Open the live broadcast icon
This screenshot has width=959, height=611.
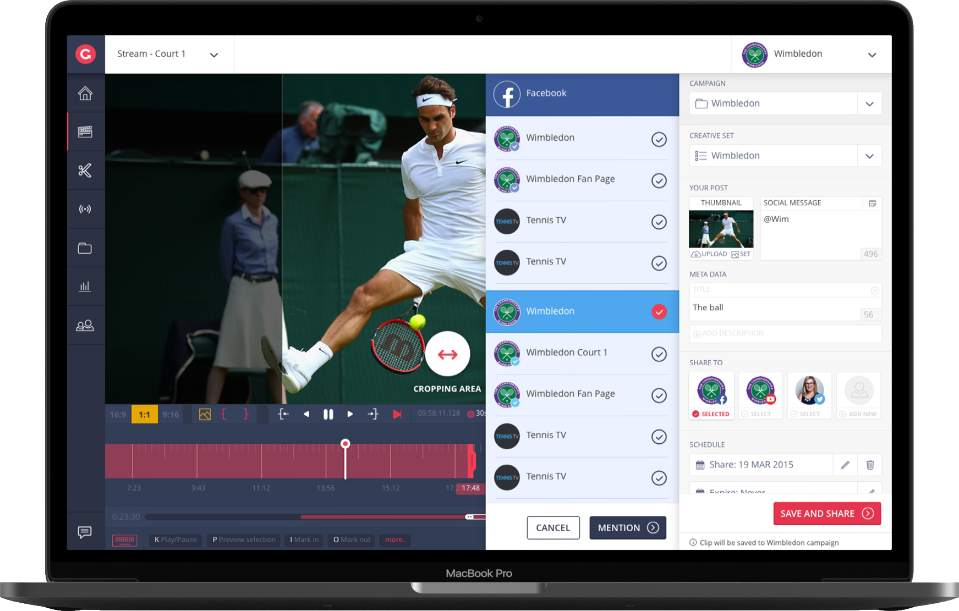click(x=85, y=209)
